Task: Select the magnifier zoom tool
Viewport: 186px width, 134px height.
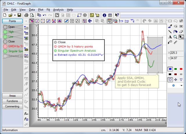Action: [176, 37]
